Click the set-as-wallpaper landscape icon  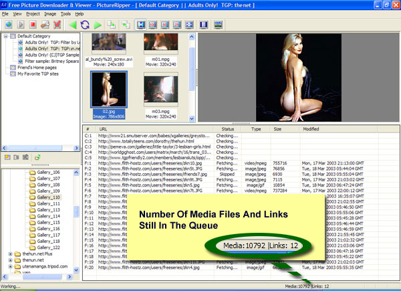click(218, 25)
